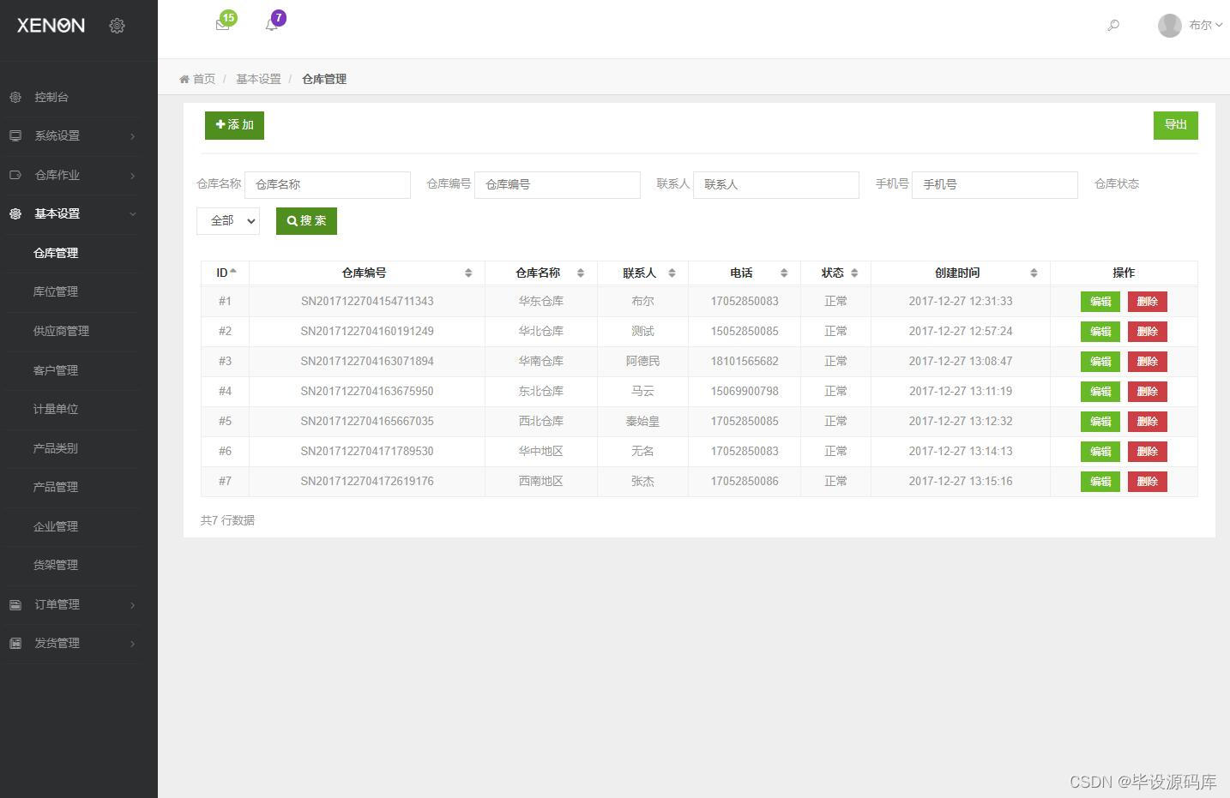This screenshot has height=798, width=1230.
Task: Sort by 电话 column arrows
Action: (784, 273)
